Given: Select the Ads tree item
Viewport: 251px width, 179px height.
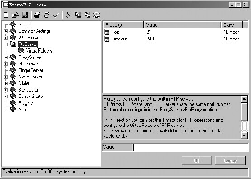Looking at the screenshot, I should pos(22,109).
